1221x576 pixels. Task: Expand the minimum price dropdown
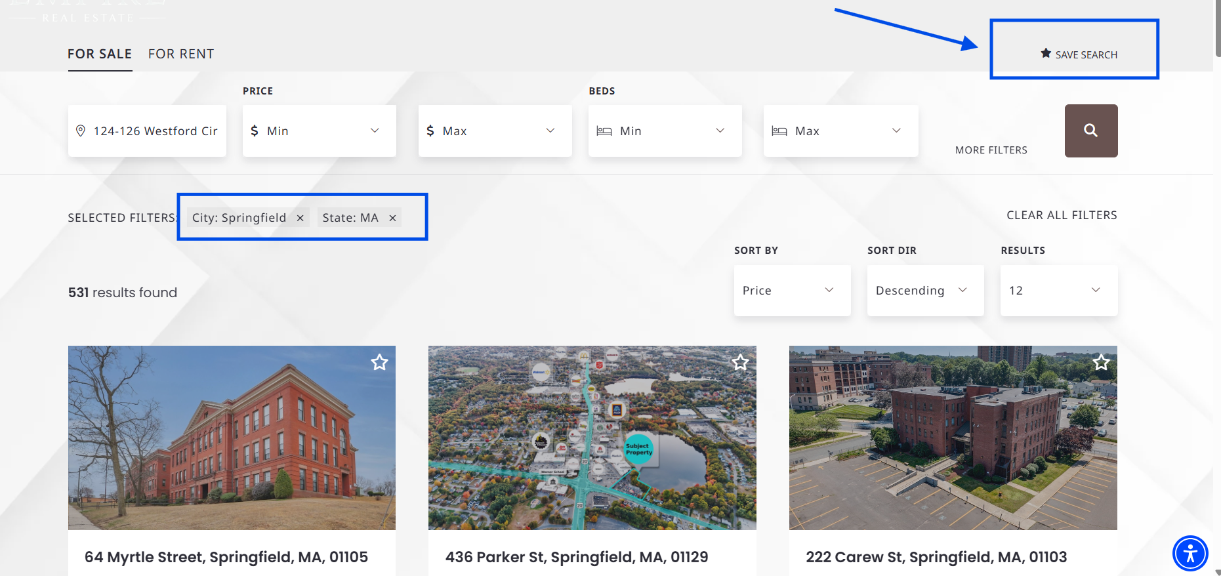319,131
